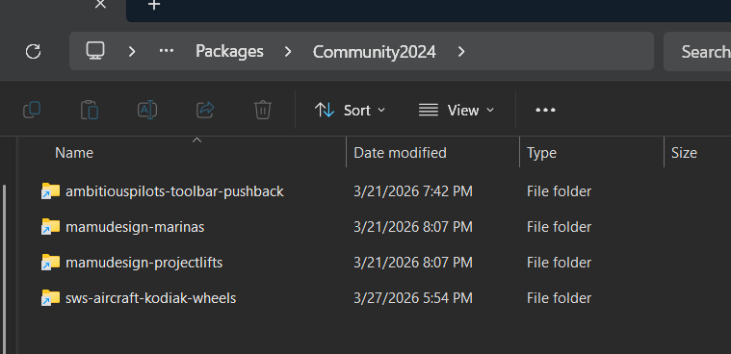Image resolution: width=731 pixels, height=354 pixels.
Task: Navigate to Packages breadcrumb
Action: pyautogui.click(x=229, y=51)
